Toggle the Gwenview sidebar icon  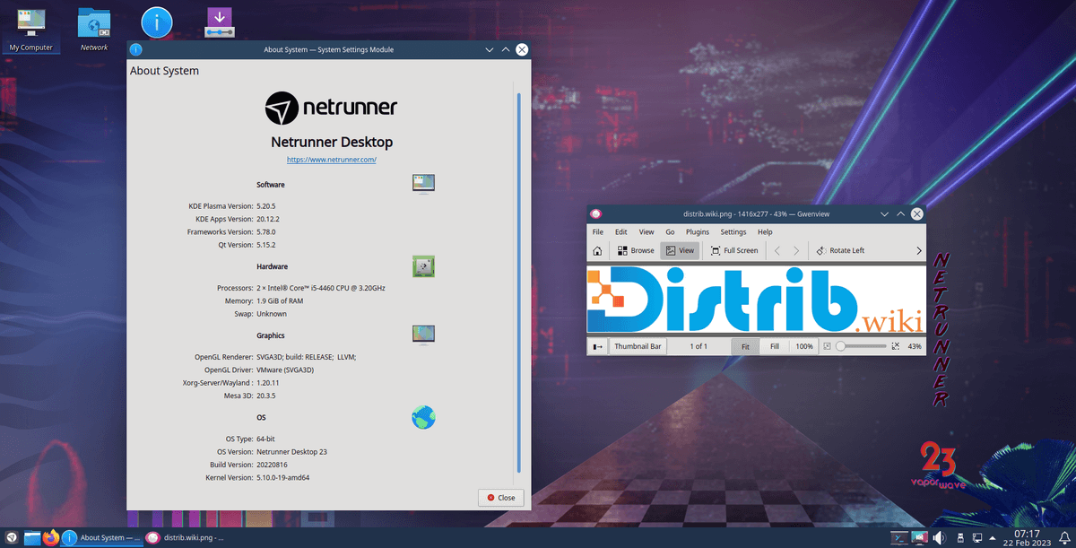pos(597,346)
